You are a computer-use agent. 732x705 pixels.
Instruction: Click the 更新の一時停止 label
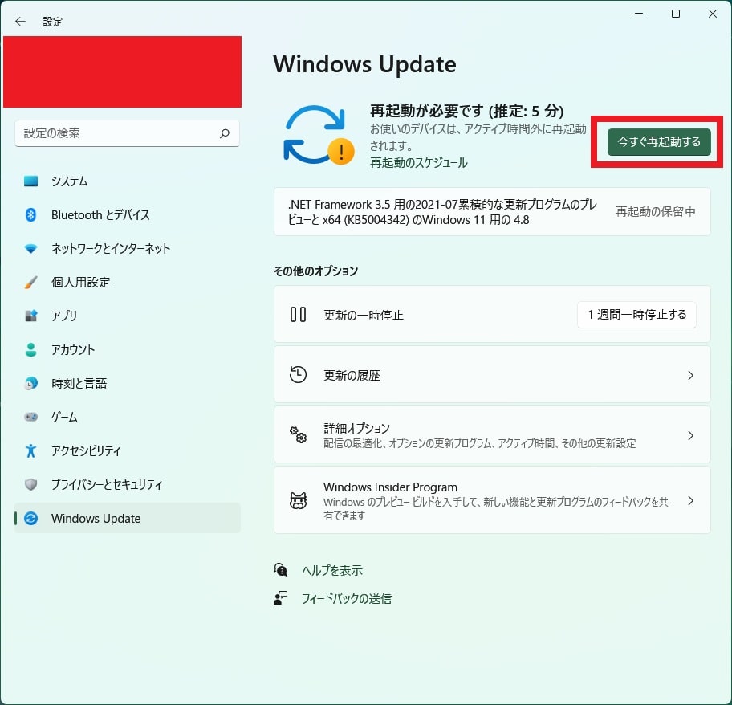point(364,315)
